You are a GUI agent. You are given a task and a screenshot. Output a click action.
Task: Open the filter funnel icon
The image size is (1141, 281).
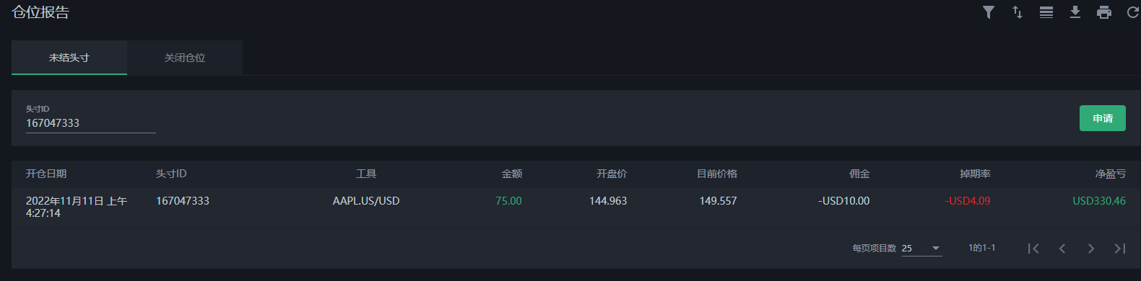pyautogui.click(x=989, y=12)
